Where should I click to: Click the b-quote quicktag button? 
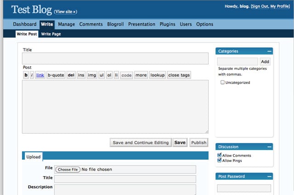(56, 75)
